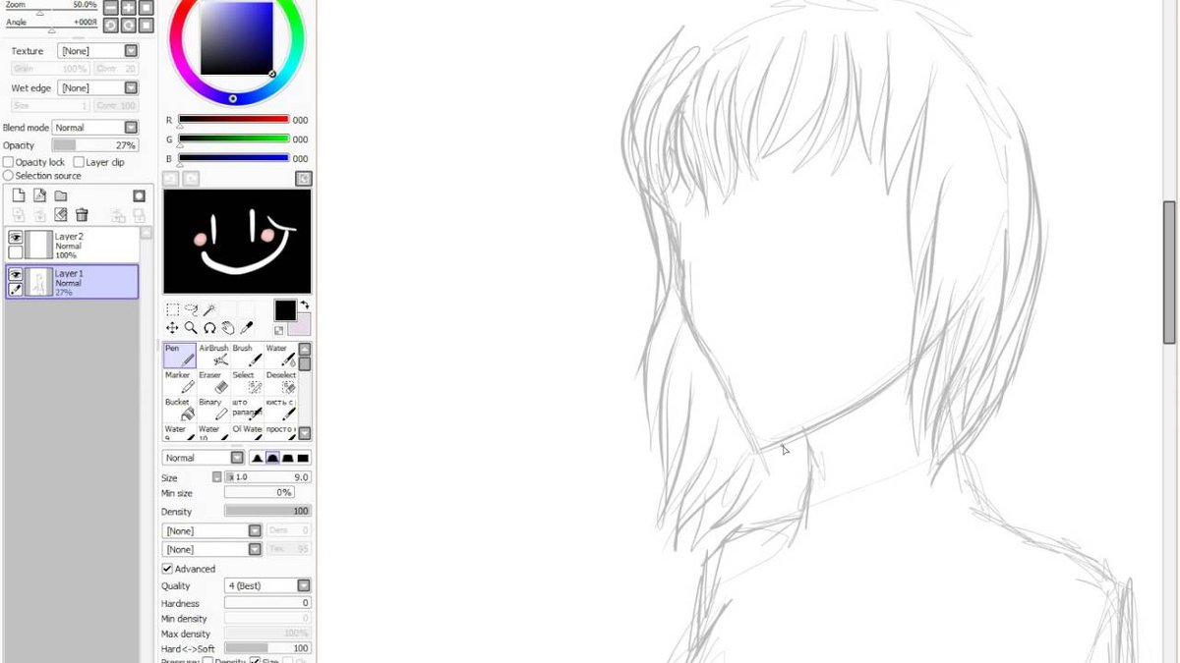The height and width of the screenshot is (663, 1180).
Task: Choose the rectangular Selection tool
Action: coord(172,309)
